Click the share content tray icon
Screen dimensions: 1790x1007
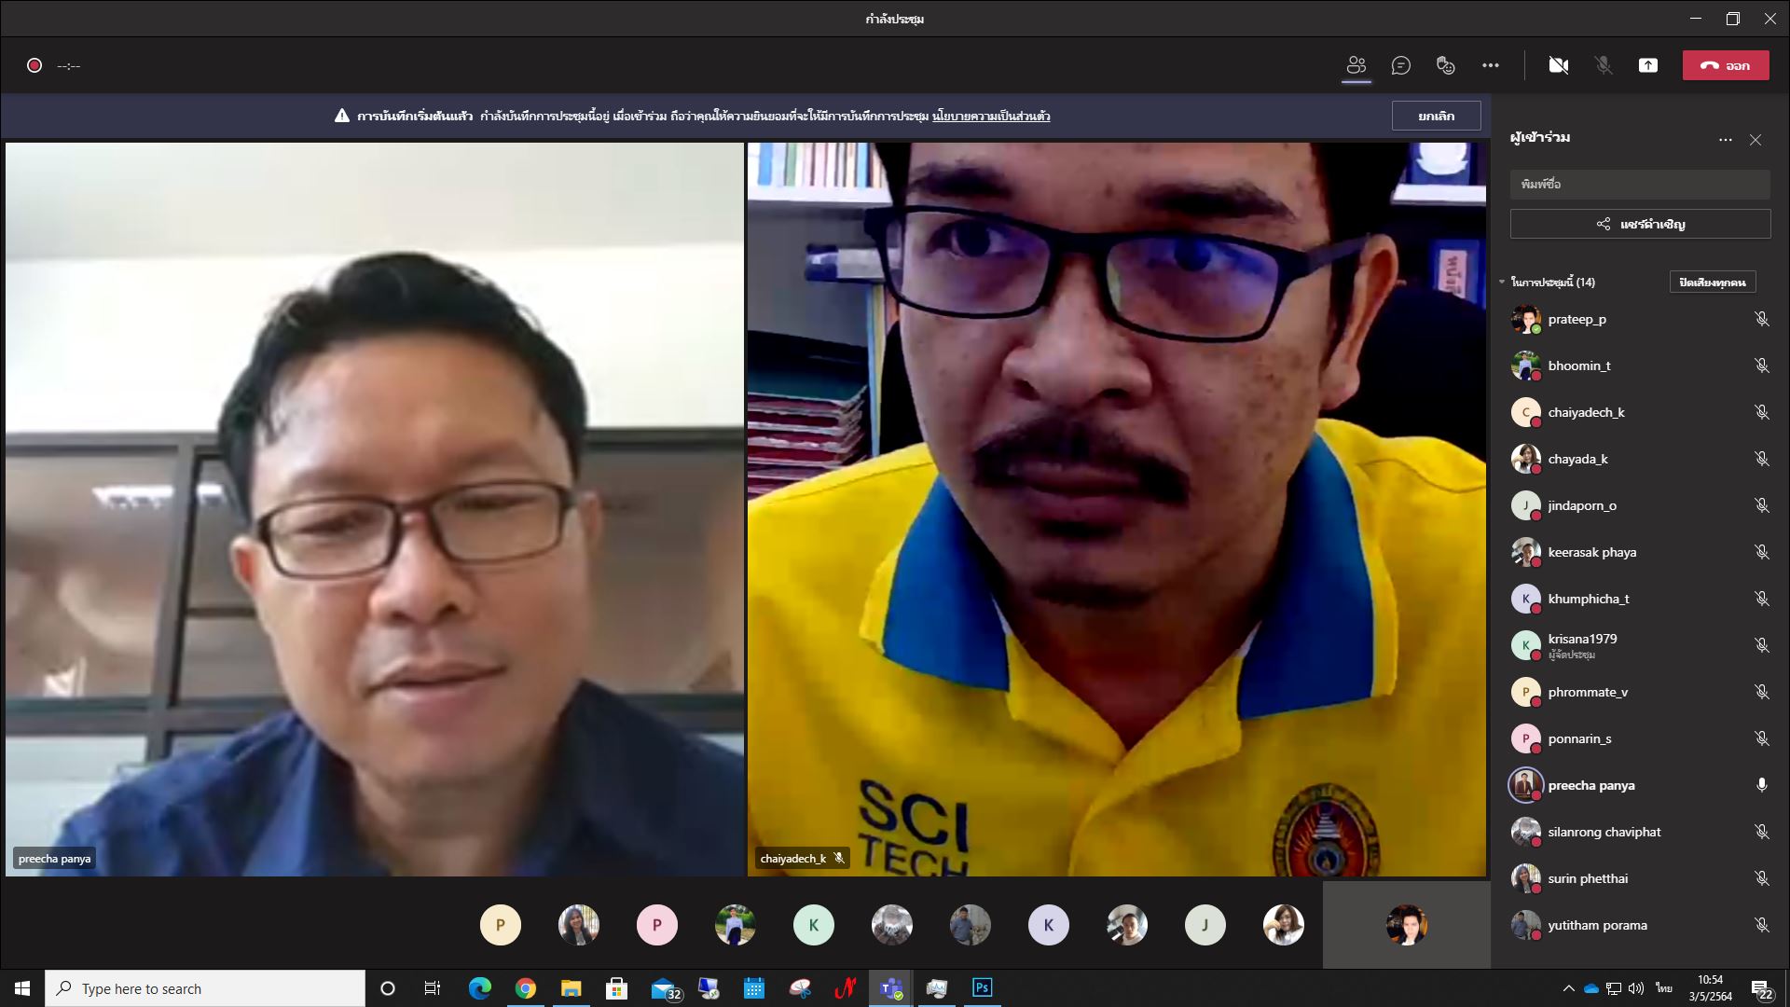[x=1648, y=65]
